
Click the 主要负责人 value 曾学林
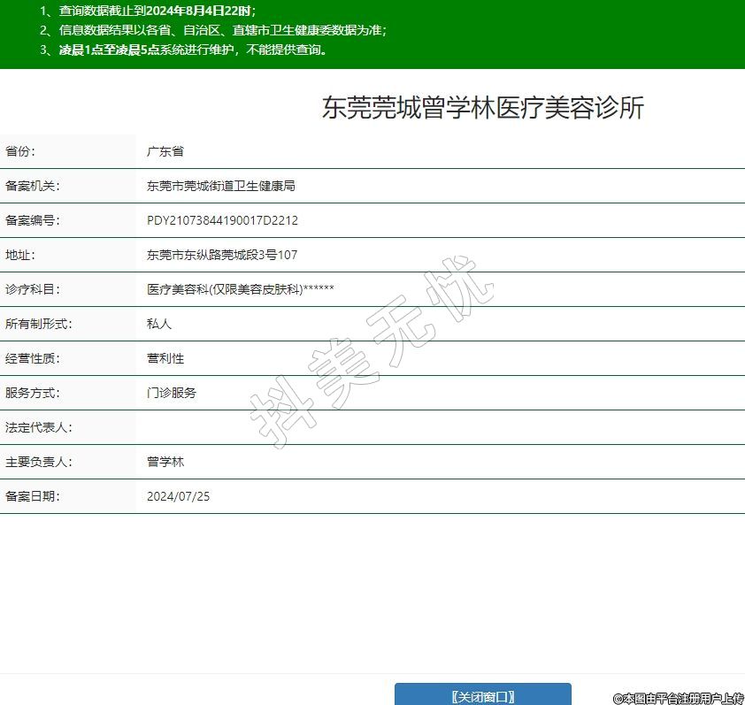165,462
